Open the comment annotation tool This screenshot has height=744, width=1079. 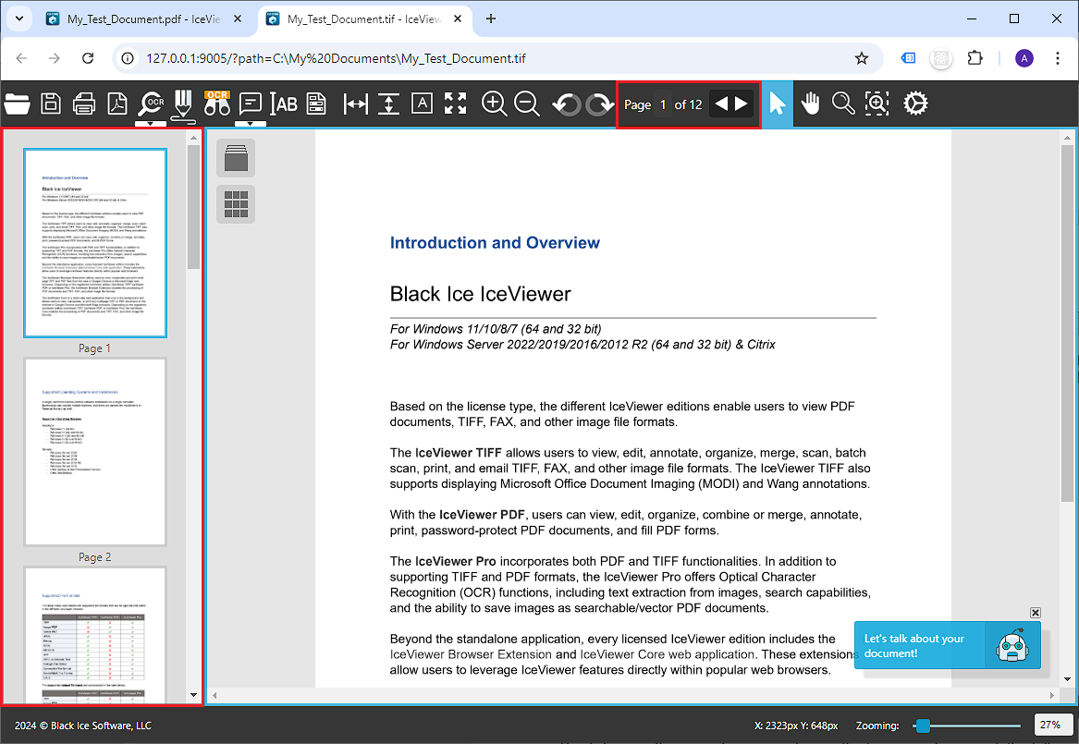tap(250, 104)
